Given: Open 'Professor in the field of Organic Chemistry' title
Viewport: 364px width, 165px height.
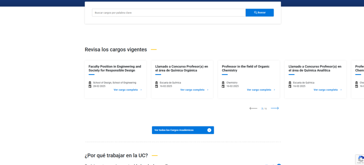Looking at the screenshot, I should 246,69.
